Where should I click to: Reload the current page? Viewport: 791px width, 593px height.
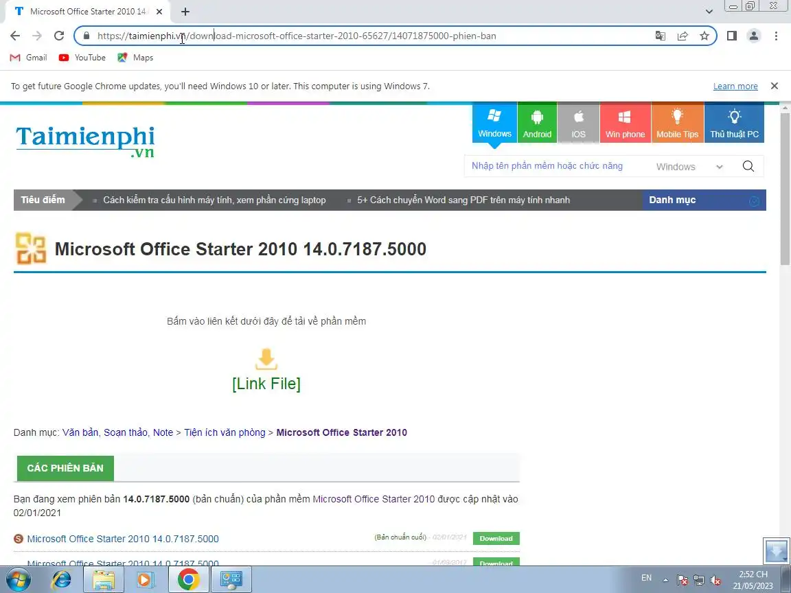click(59, 36)
